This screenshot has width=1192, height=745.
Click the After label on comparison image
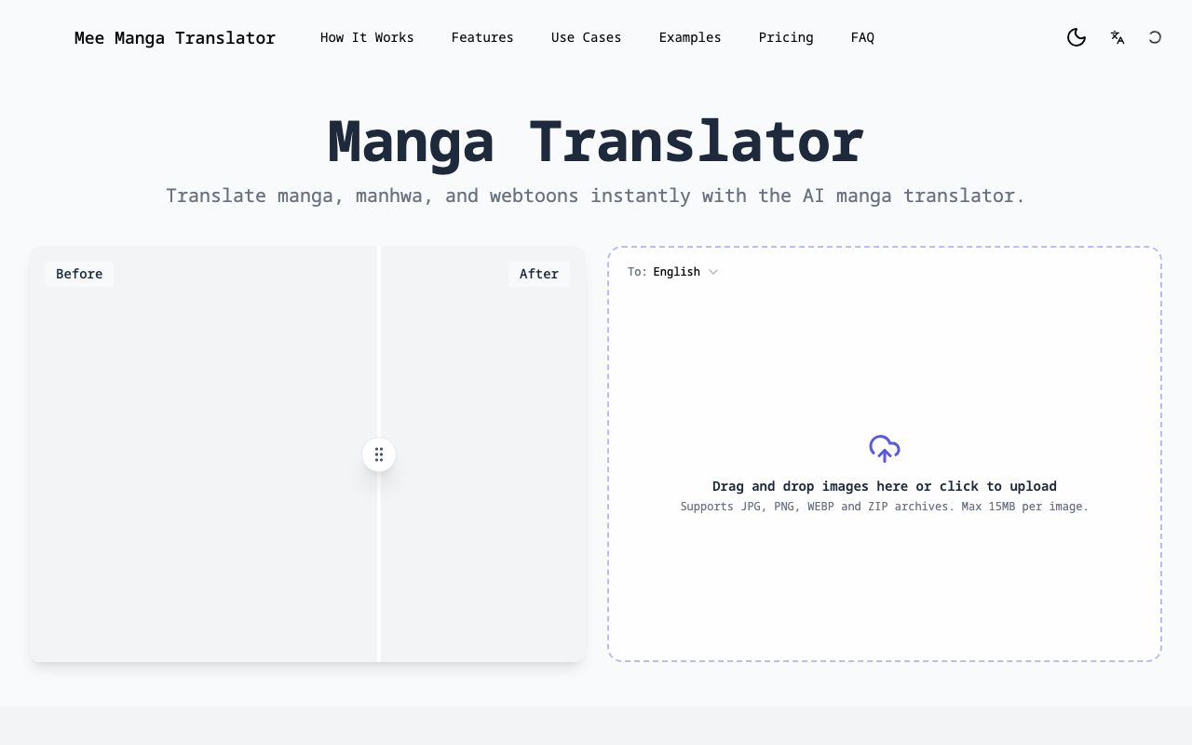(x=539, y=274)
